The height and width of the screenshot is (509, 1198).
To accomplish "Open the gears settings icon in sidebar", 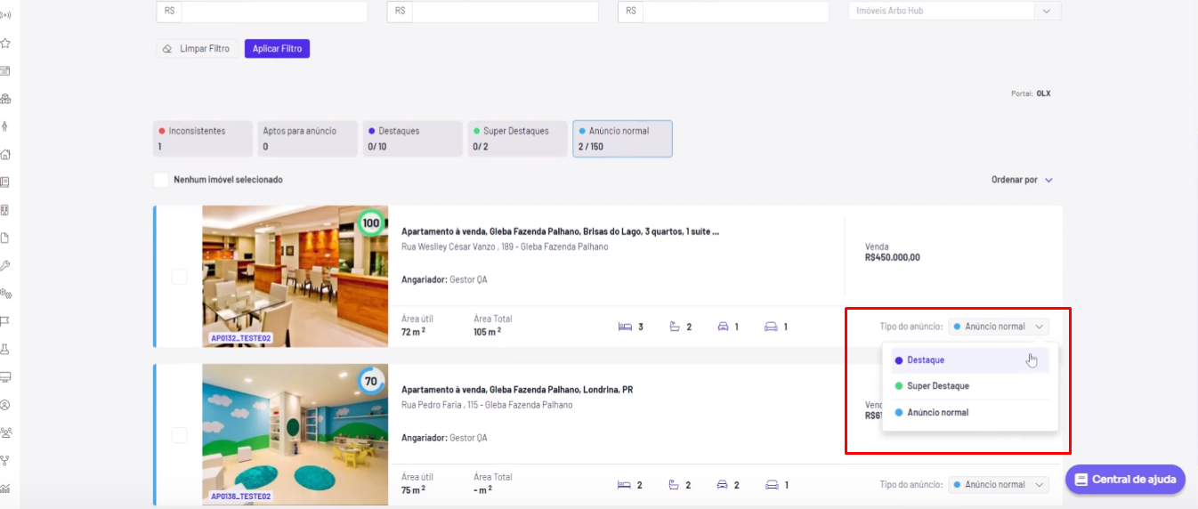I will [x=5, y=293].
